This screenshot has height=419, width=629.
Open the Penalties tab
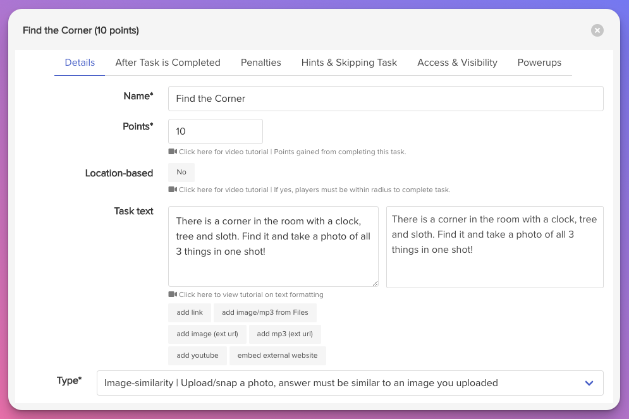(x=260, y=63)
